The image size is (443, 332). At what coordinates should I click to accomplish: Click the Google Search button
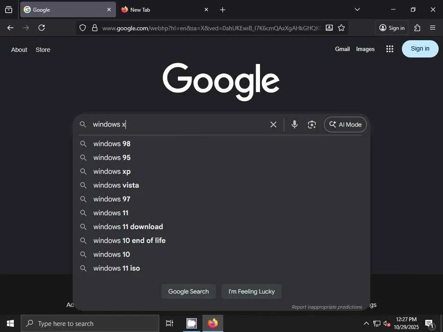[x=189, y=291]
